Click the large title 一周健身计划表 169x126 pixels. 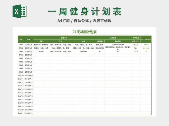[85, 12]
